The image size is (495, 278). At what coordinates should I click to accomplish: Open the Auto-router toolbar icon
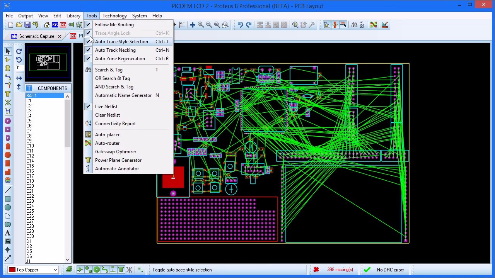pyautogui.click(x=374, y=25)
